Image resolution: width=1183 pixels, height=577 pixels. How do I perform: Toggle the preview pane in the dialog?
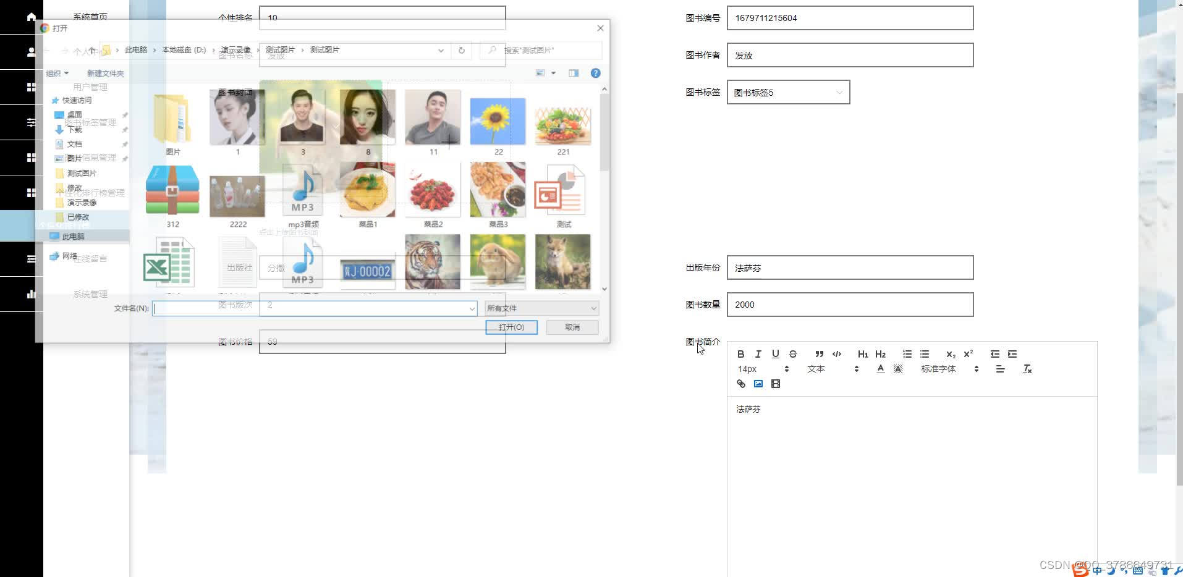(x=574, y=73)
